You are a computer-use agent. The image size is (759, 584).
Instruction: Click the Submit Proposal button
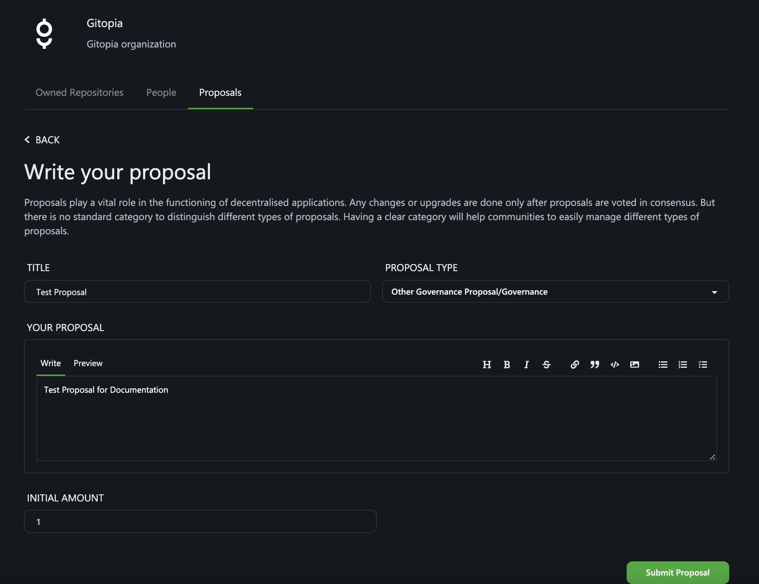(x=678, y=572)
